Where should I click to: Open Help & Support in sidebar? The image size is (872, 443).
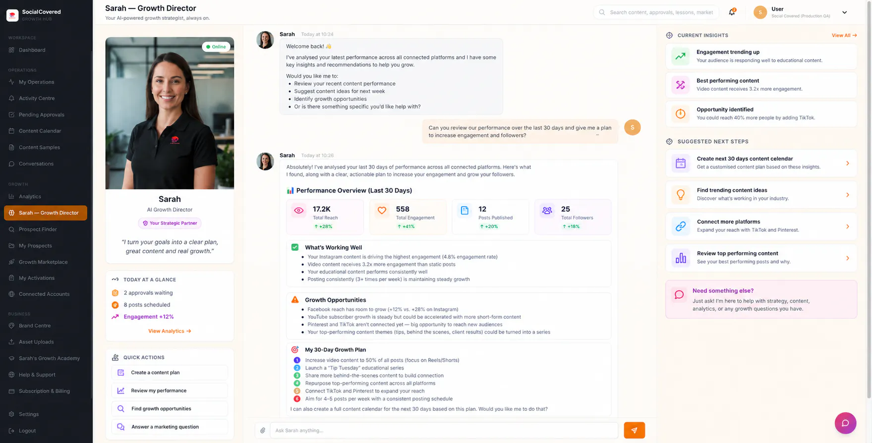pos(46,375)
